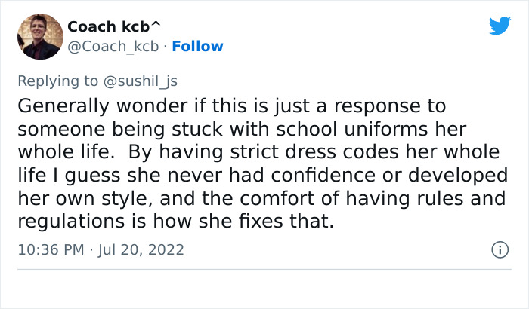
Task: Open the @Coach_kcb handle
Action: [x=113, y=47]
